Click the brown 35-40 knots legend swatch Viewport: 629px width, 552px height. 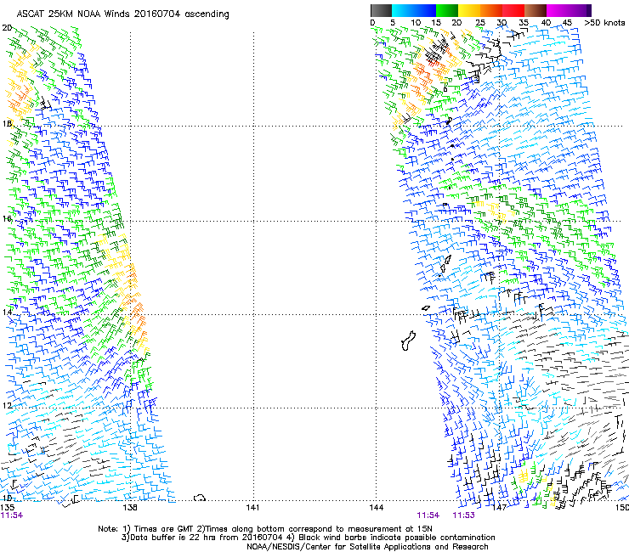point(535,10)
